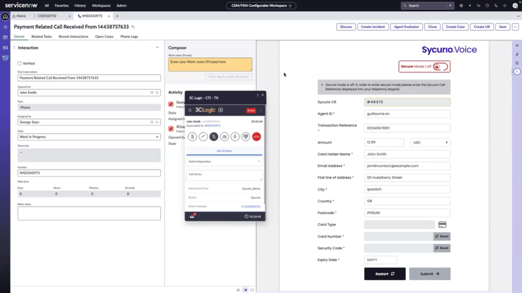Click the Discuss button
This screenshot has width=522, height=293.
[x=346, y=27]
